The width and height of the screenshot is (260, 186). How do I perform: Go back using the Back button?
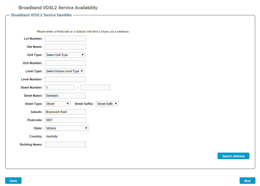(13, 181)
